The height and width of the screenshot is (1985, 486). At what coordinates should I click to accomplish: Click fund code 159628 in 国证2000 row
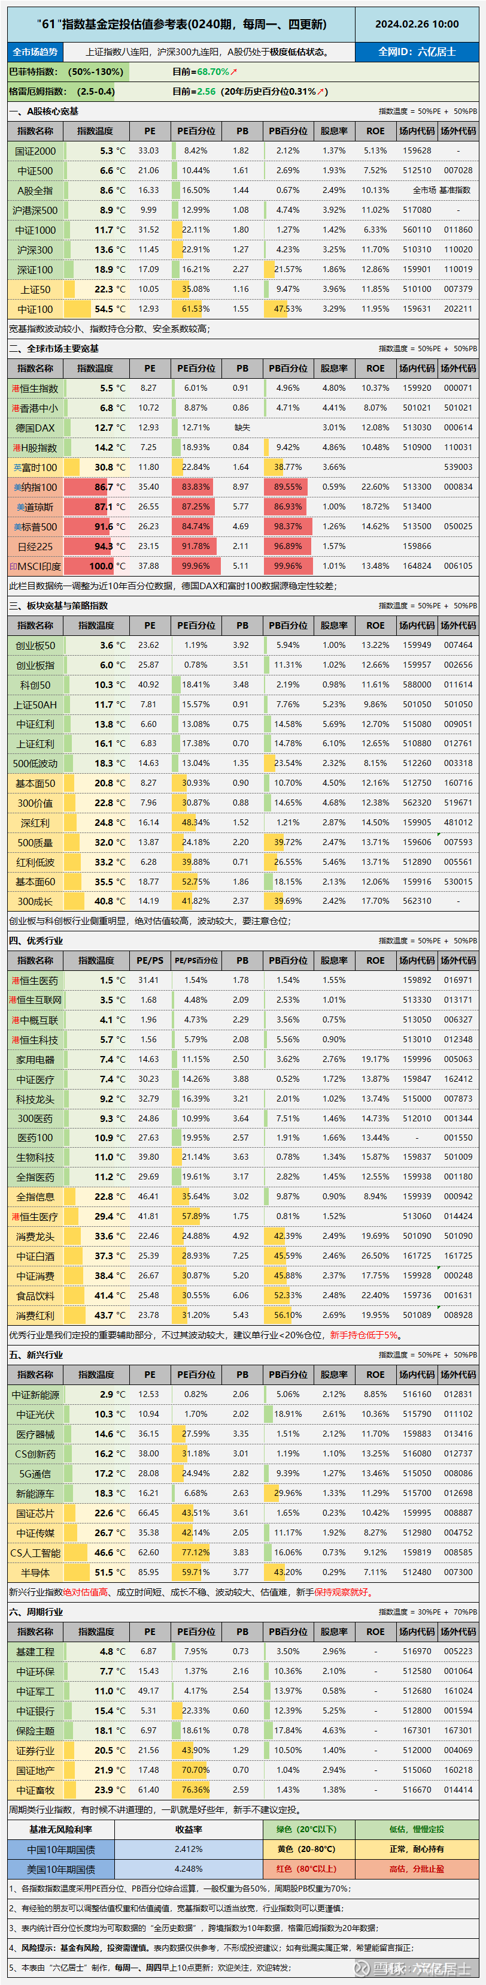point(417,151)
